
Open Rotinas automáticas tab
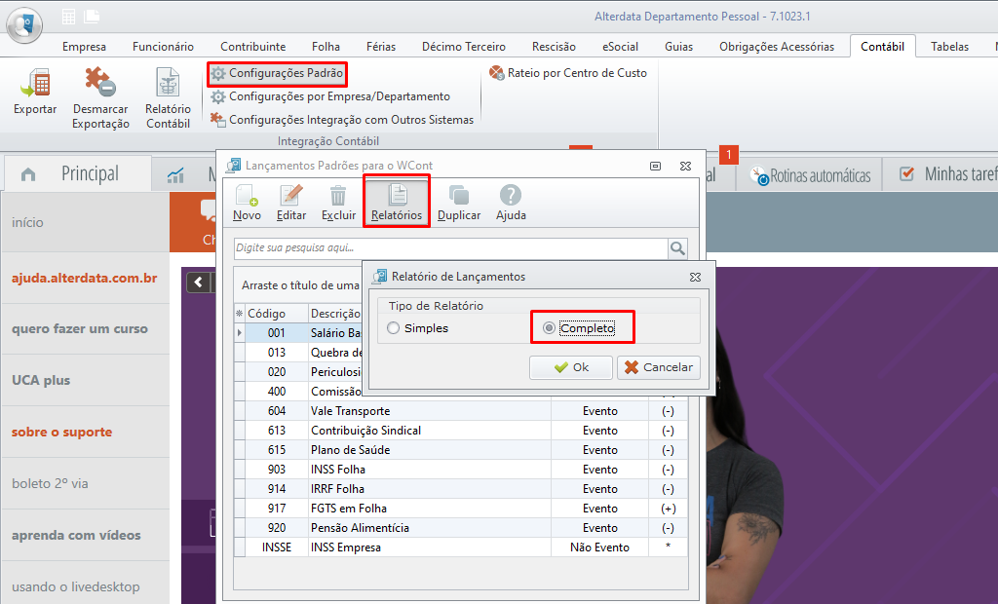pyautogui.click(x=810, y=175)
